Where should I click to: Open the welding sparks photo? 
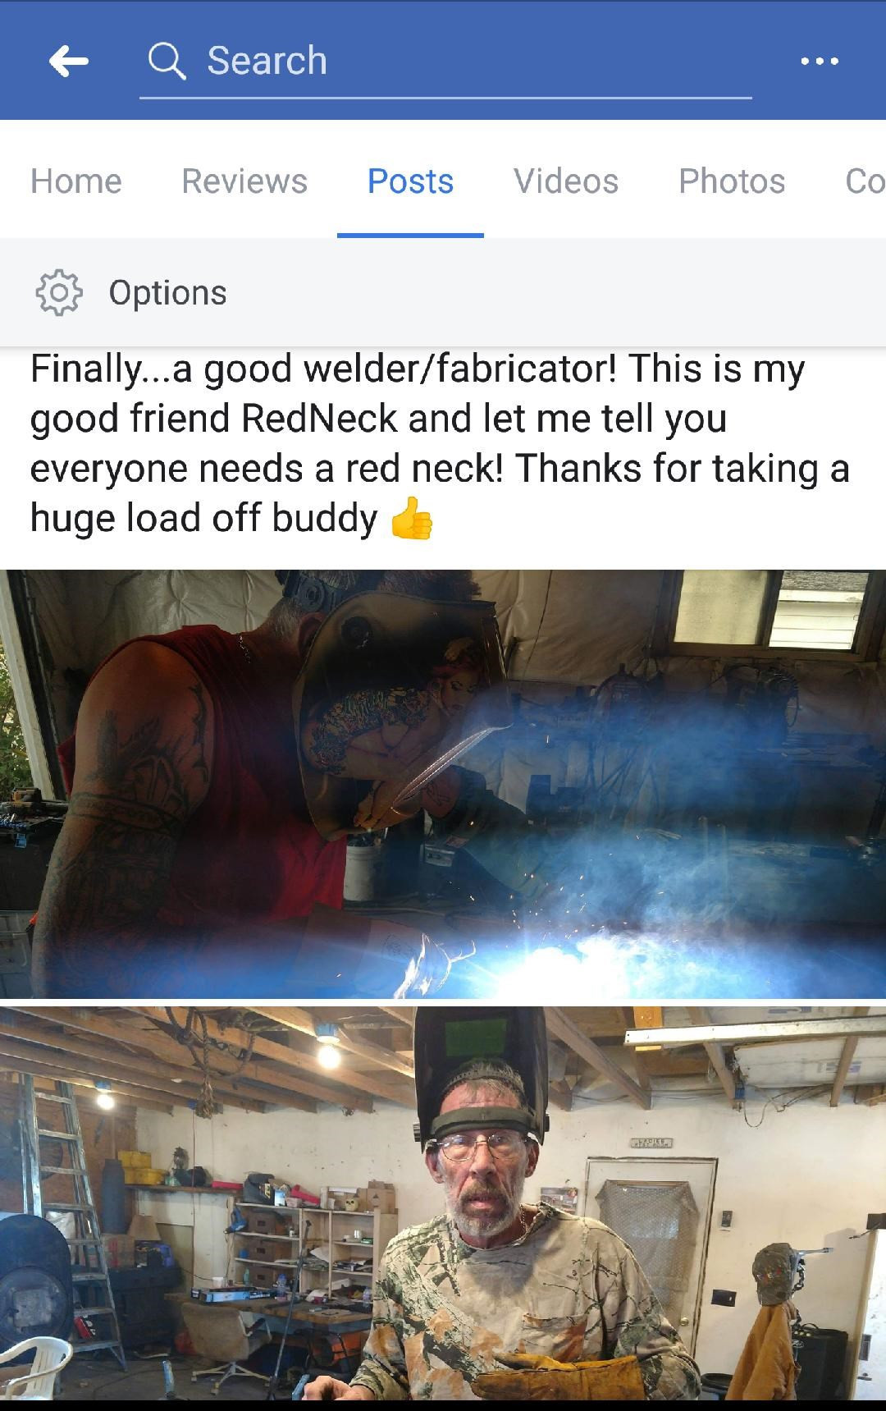pos(443,784)
